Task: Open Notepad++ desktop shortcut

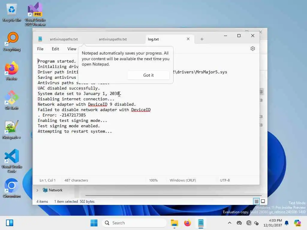Action: tap(12, 129)
